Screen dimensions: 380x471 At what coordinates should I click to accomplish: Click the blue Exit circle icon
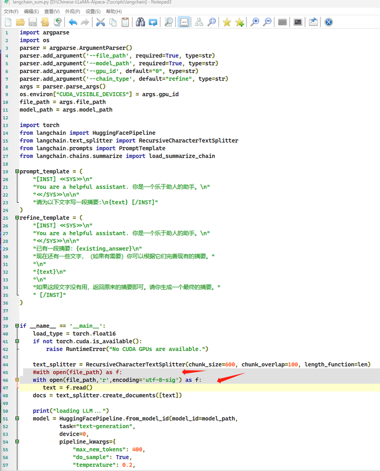tap(329, 22)
